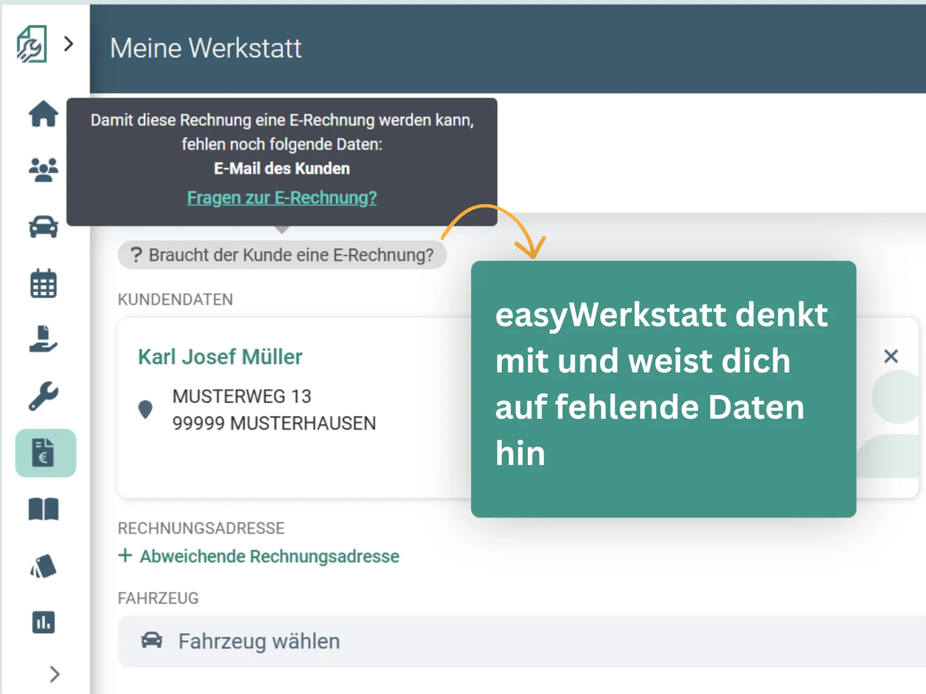Open the hand holding document icon
Screen dimensions: 926x694
(43, 339)
